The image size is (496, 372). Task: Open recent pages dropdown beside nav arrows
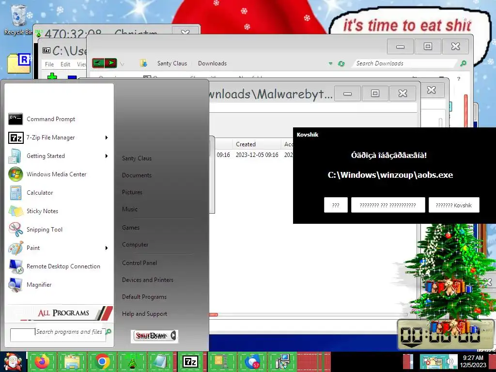click(122, 64)
